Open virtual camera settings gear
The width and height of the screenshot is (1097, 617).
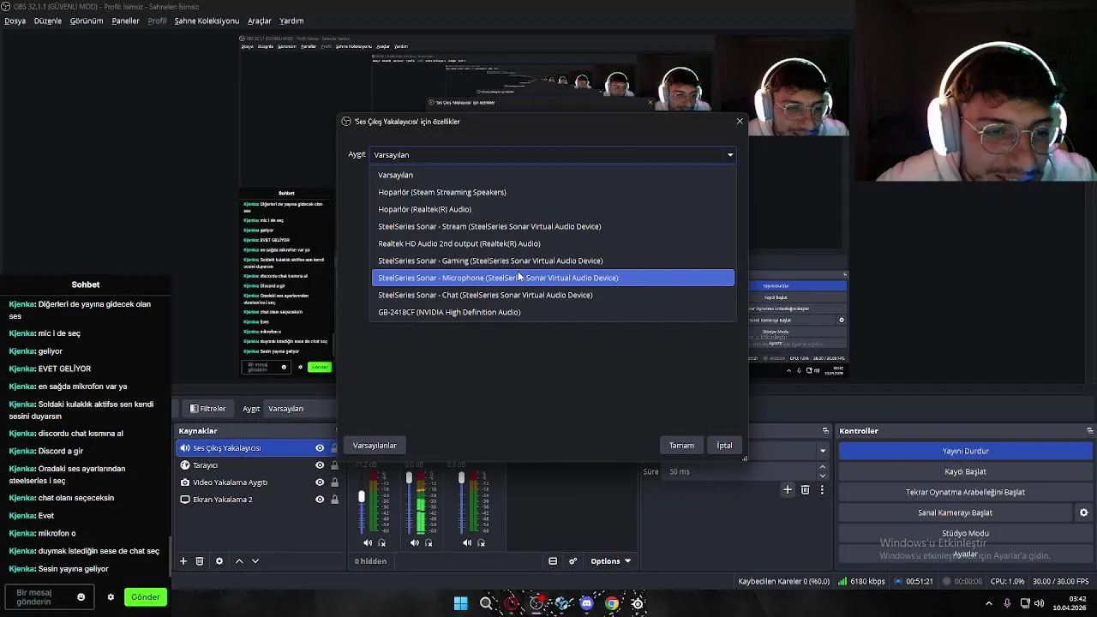(1083, 512)
